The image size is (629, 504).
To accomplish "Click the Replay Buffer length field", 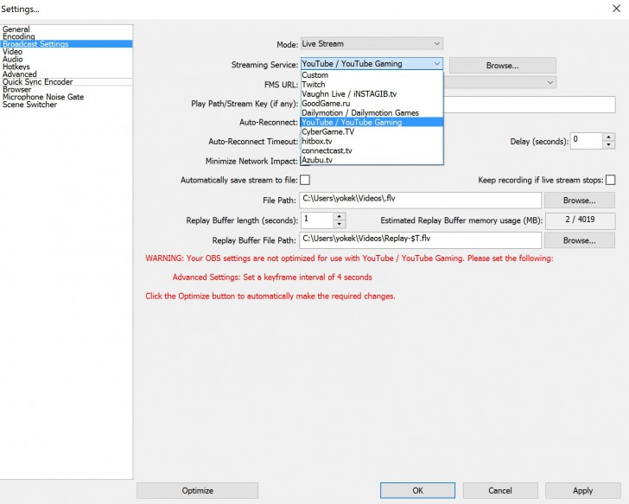I will [316, 220].
